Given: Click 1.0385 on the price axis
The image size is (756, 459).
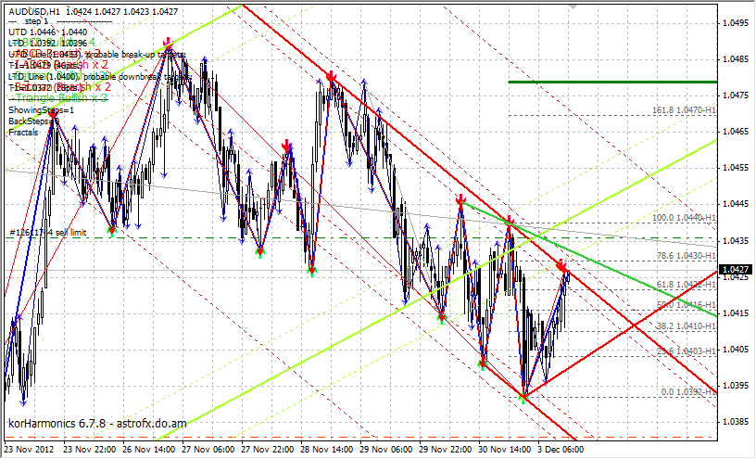Looking at the screenshot, I should coord(737,421).
